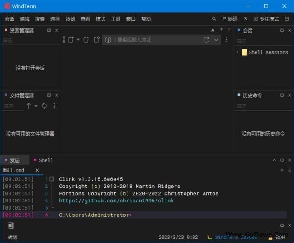This screenshot has height=243, width=294.
Task: Open the 搜索 menu
Action: pyautogui.click(x=40, y=19)
